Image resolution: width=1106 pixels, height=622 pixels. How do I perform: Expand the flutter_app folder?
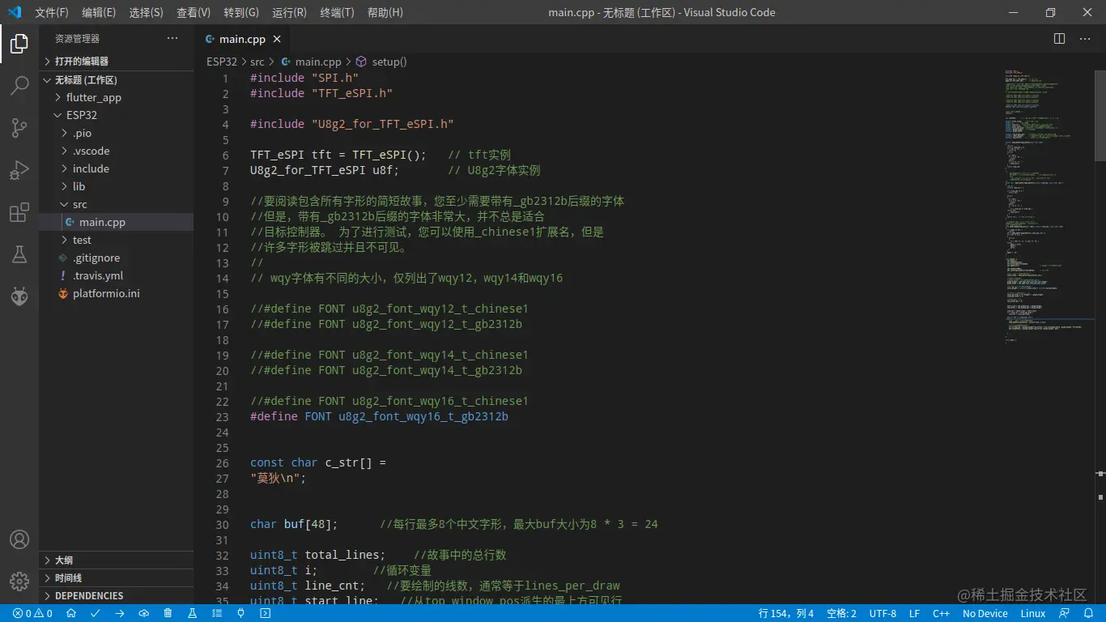coord(117,97)
